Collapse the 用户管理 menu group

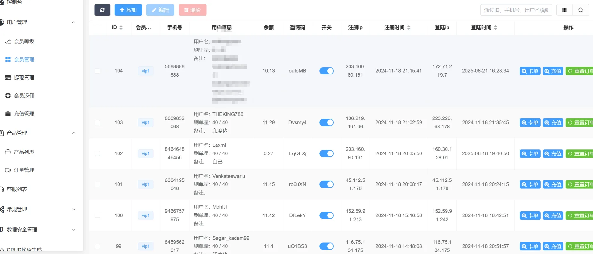pos(74,22)
